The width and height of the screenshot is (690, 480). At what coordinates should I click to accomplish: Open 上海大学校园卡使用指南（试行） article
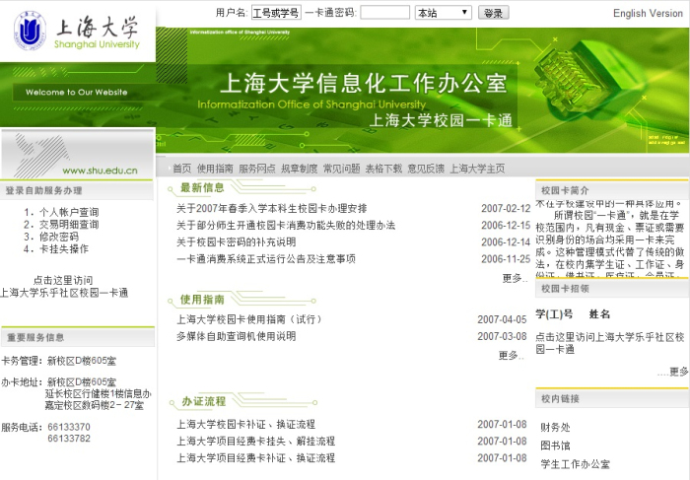[249, 319]
